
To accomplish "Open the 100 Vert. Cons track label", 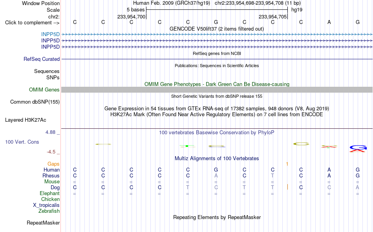I will 22,142.
